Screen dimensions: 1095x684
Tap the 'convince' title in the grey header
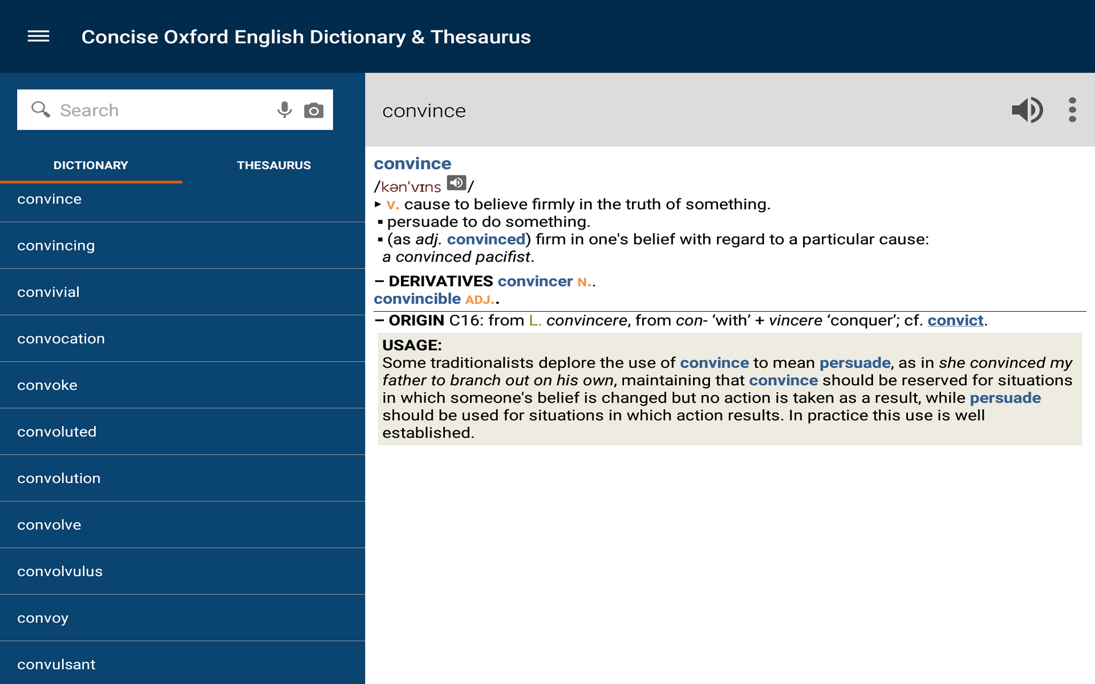coord(424,111)
